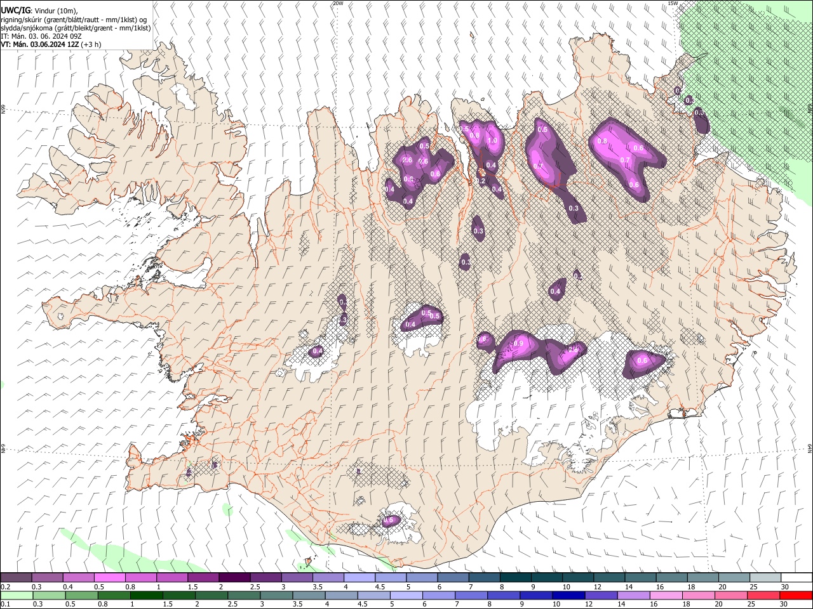This screenshot has height=609, width=813.
Task: Click the VT valid time 03.06.2024 12Z line
Action: click(x=51, y=44)
